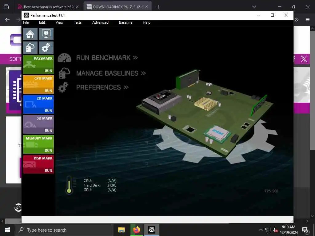The image size is (315, 236).
Task: Click the PerformanceTest title bar app icon
Action: point(26,15)
